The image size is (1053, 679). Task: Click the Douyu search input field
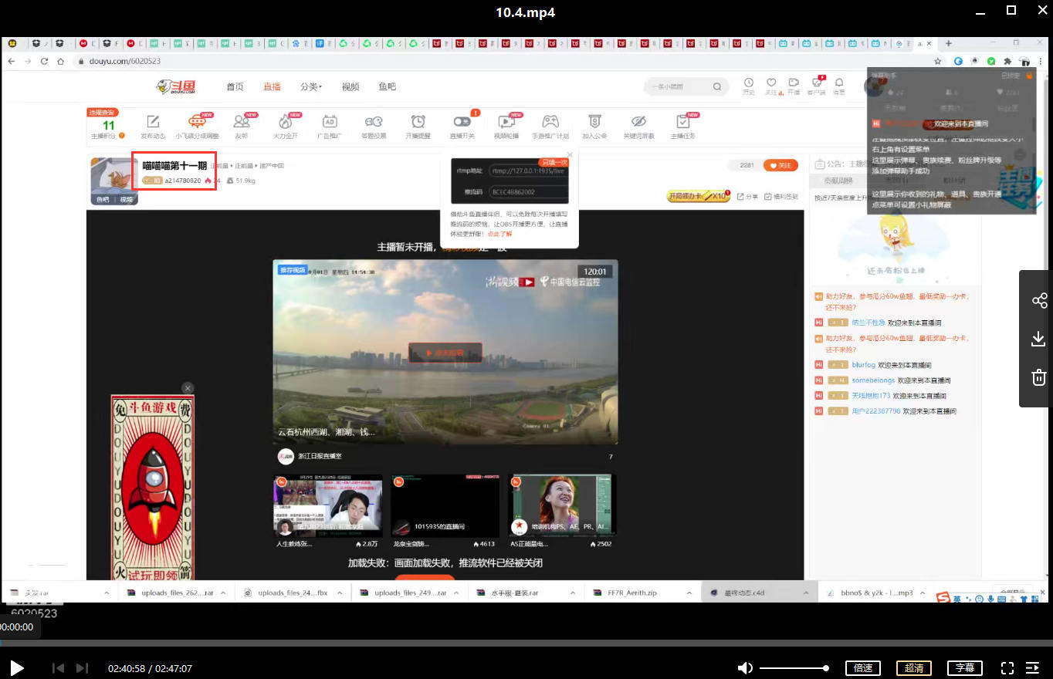click(678, 87)
